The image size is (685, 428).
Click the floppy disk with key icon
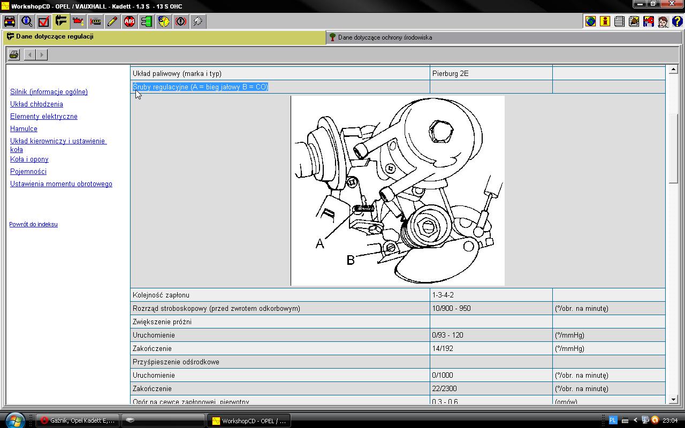coord(648,21)
